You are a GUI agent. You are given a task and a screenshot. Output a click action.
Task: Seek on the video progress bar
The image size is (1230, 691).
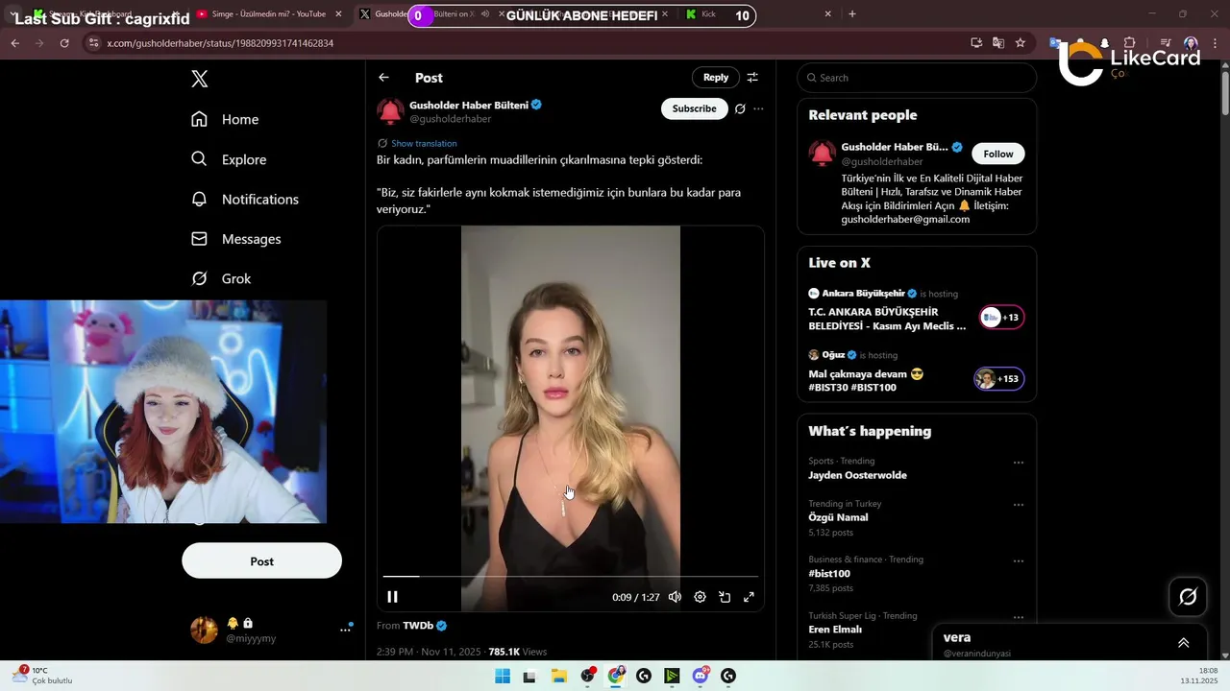click(x=571, y=577)
